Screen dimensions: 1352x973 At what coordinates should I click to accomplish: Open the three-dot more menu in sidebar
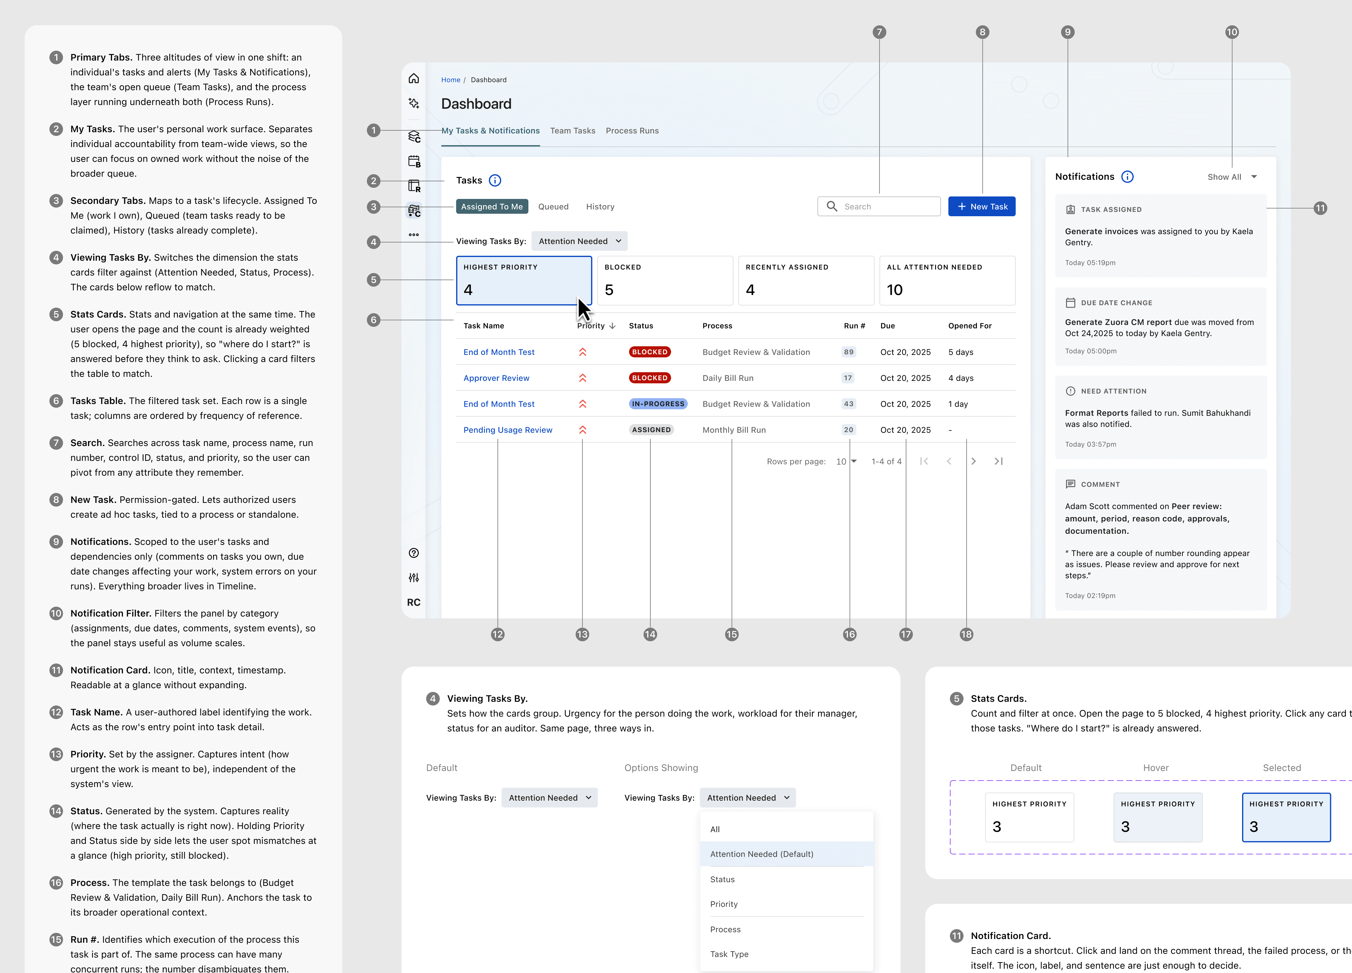[x=414, y=235]
